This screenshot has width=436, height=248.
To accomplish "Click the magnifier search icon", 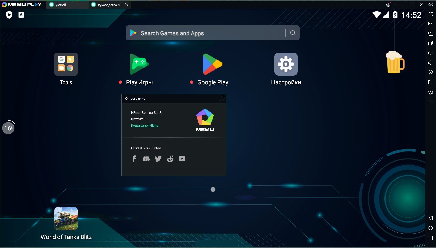I will pyautogui.click(x=293, y=33).
